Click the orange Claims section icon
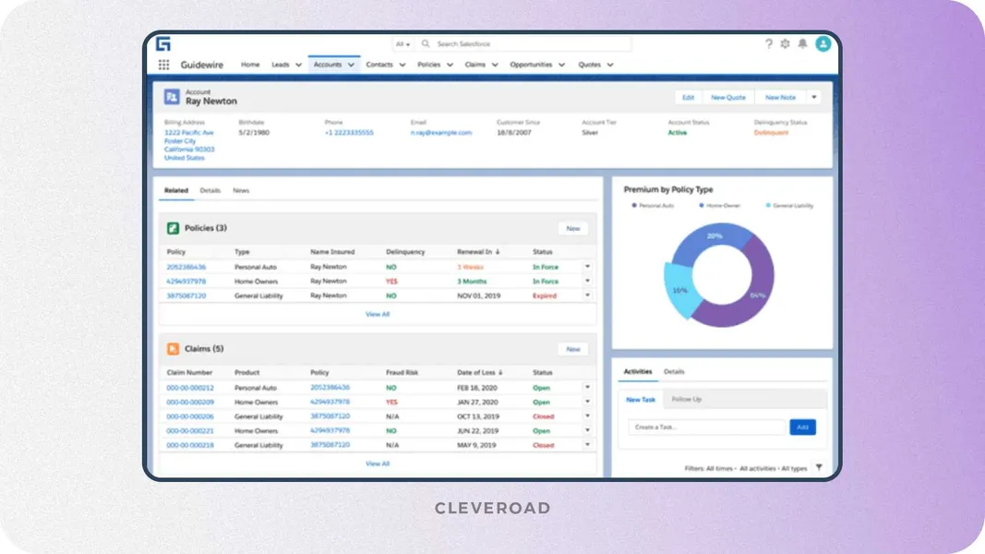The width and height of the screenshot is (985, 554). click(173, 349)
